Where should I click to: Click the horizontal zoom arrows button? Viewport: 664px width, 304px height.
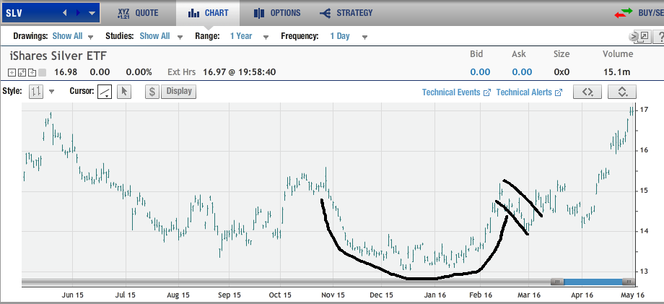coord(587,92)
